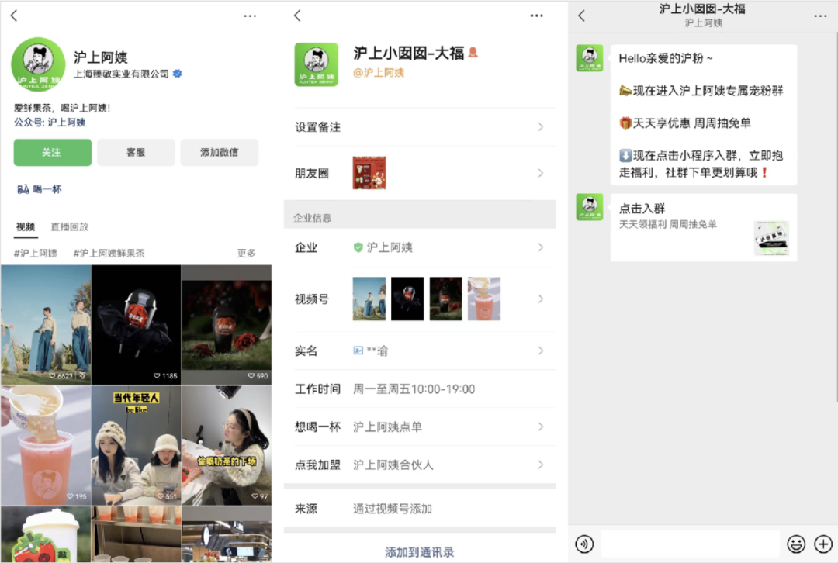Open the 想喝一杯 沪上阿姨点单 row
The height and width of the screenshot is (563, 838).
420,427
